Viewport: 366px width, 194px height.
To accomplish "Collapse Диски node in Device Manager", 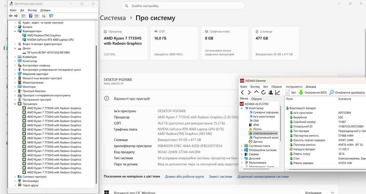I will (x=15, y=48).
